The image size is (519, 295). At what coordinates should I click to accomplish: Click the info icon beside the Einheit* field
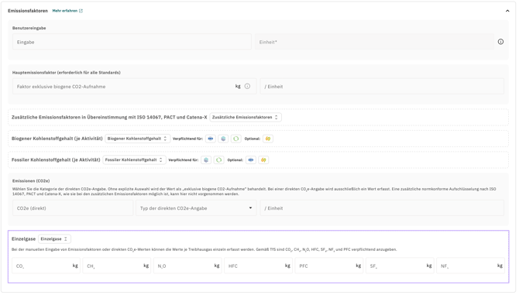coord(500,42)
